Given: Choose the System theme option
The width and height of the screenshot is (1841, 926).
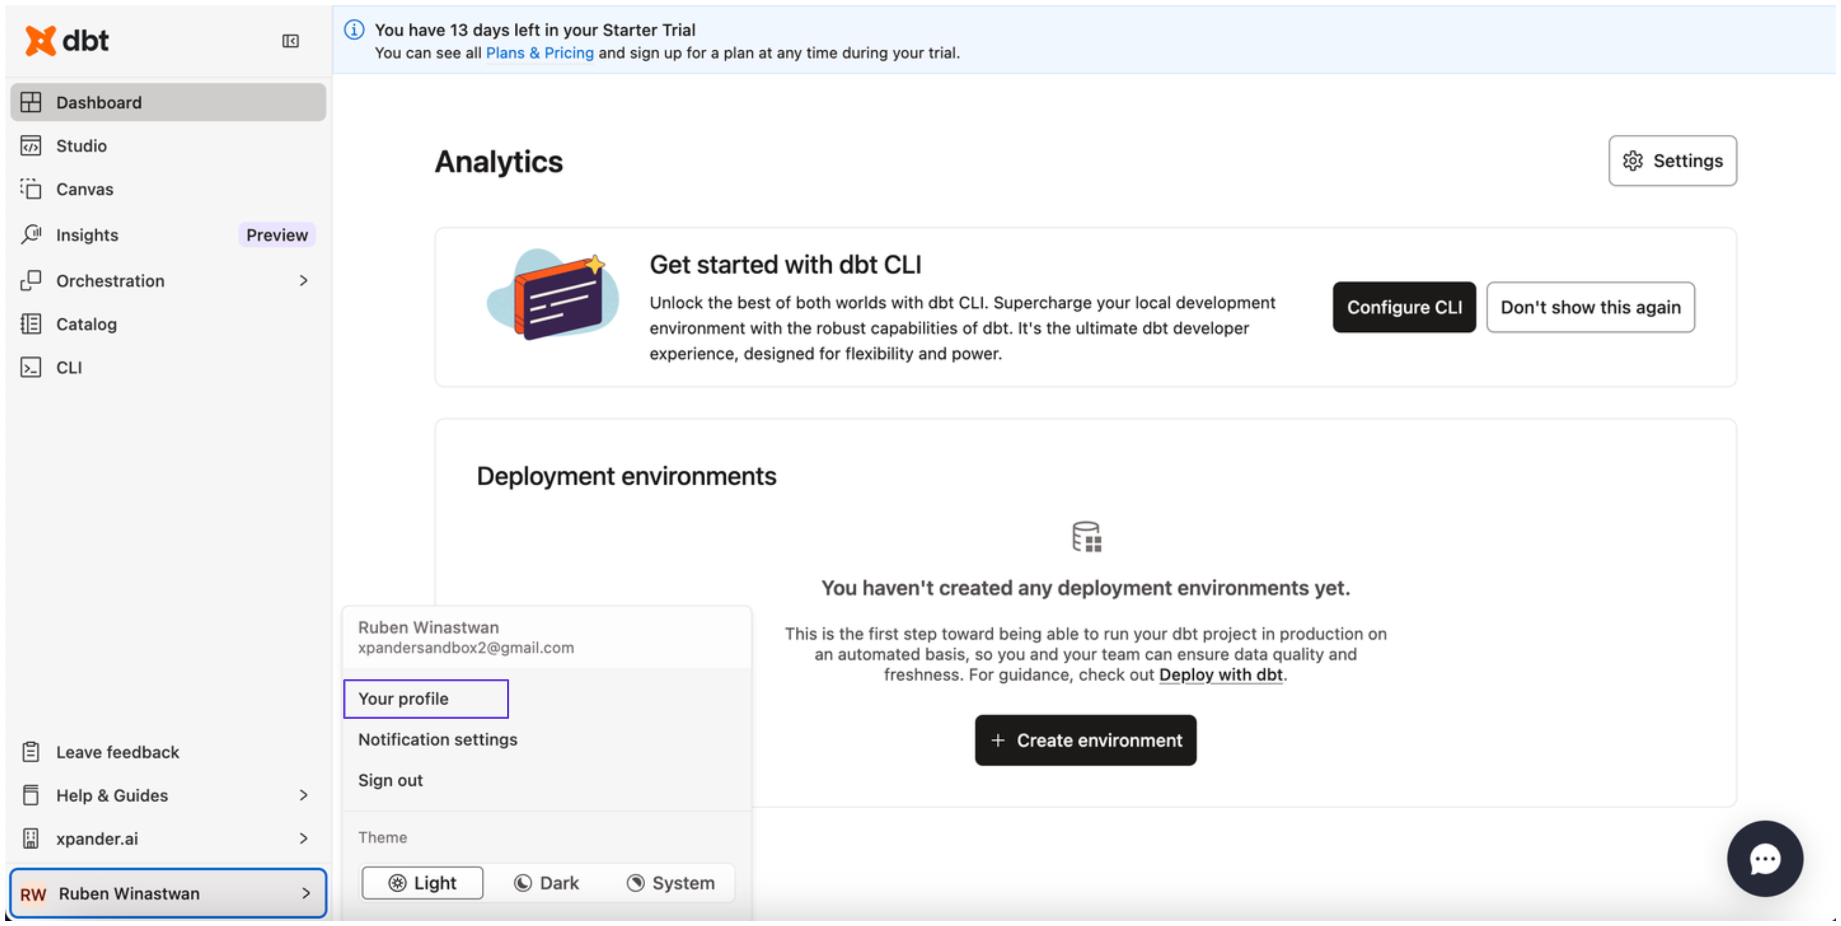Looking at the screenshot, I should pos(670,882).
